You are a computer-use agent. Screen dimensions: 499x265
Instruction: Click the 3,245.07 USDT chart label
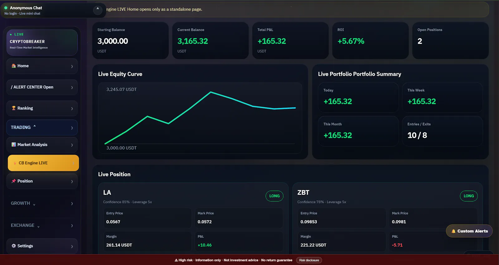pos(122,89)
